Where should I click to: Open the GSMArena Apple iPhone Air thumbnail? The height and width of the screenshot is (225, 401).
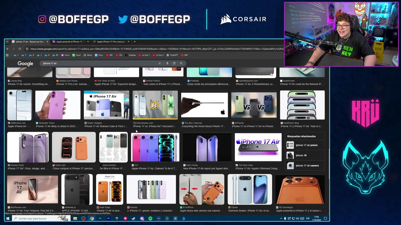[x=19, y=105]
